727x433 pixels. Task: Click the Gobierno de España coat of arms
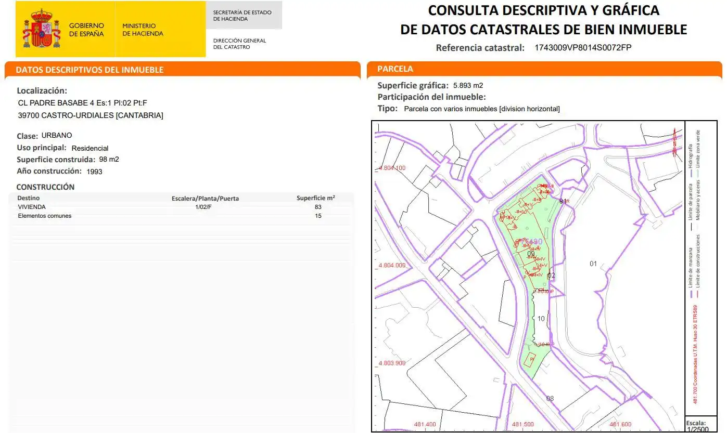click(x=41, y=30)
